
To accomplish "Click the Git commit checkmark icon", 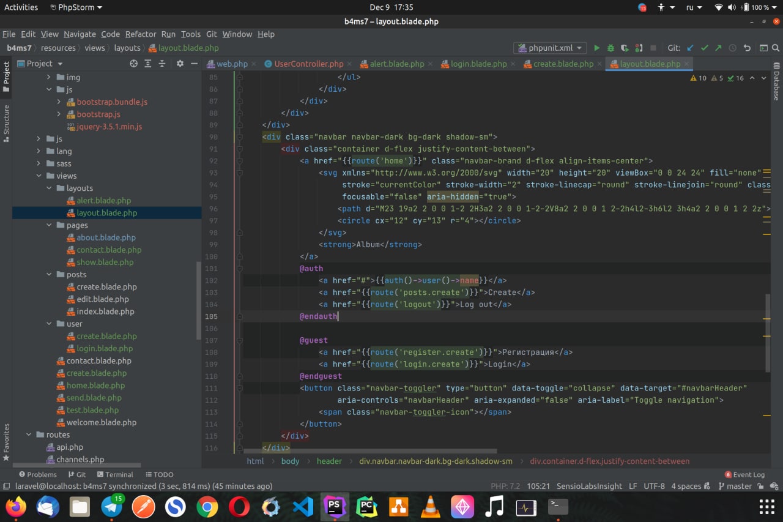I will (x=704, y=48).
